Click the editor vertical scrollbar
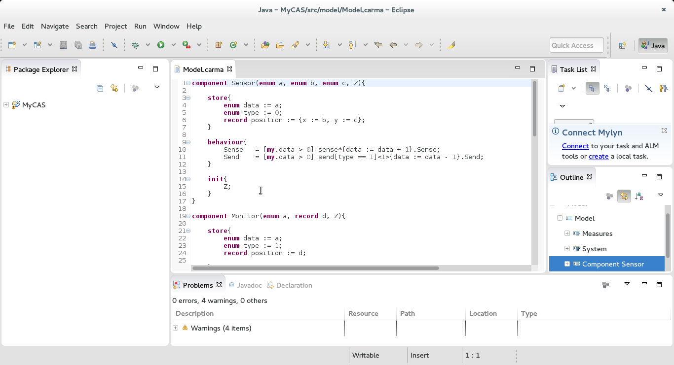 [x=534, y=108]
